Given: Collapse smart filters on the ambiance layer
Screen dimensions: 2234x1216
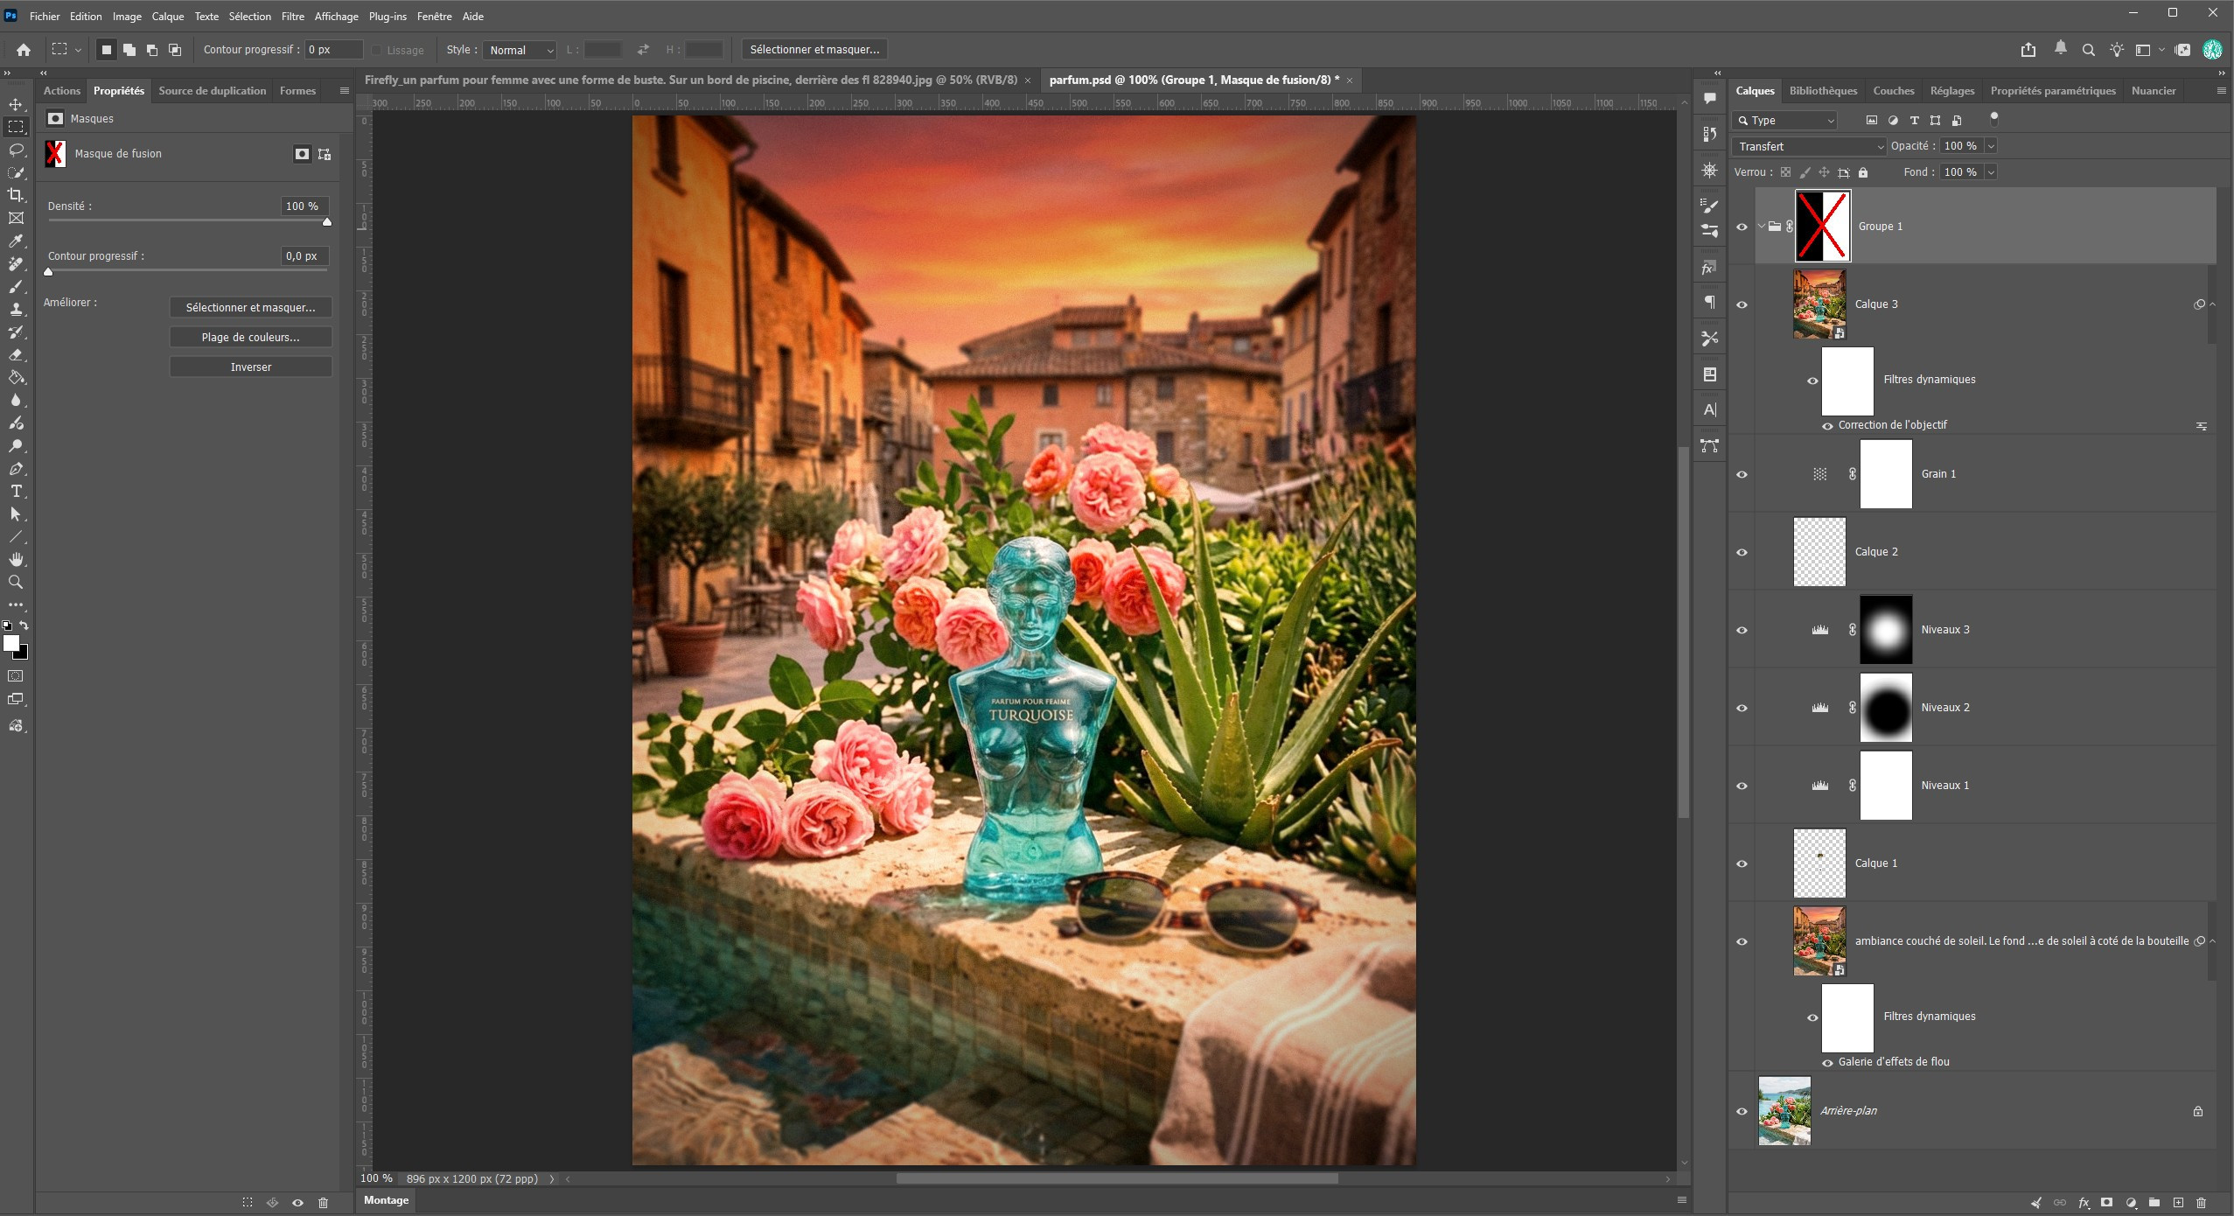Looking at the screenshot, I should [2212, 941].
